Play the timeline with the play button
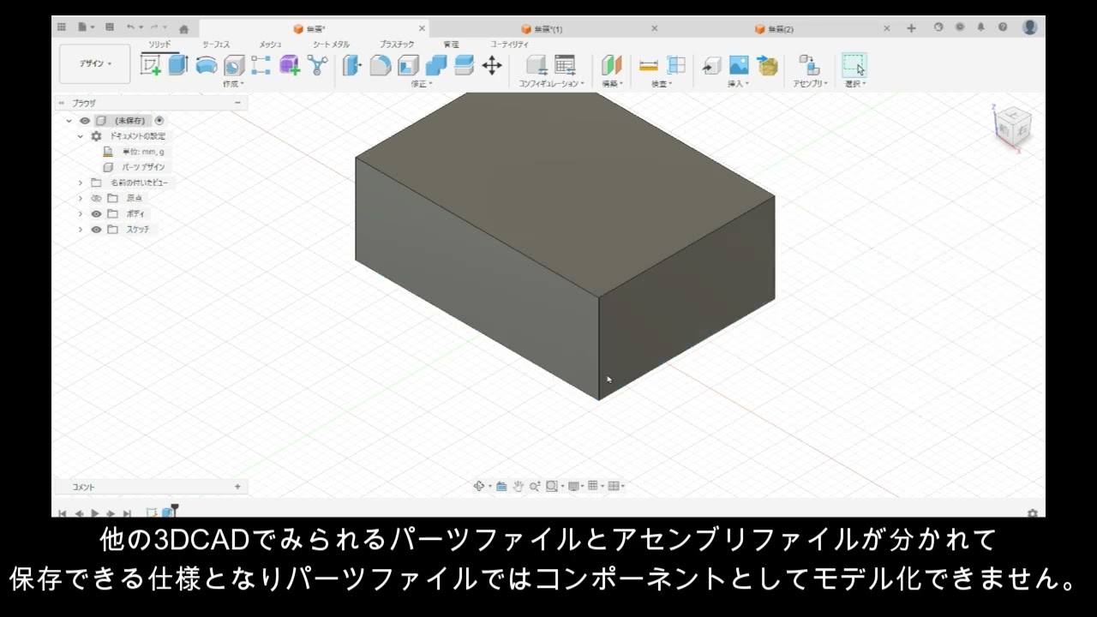 (x=95, y=513)
